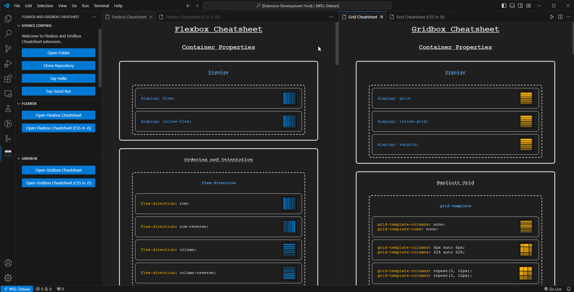This screenshot has width=574, height=292.
Task: Open the Explorer view in activity bar
Action: point(8,19)
